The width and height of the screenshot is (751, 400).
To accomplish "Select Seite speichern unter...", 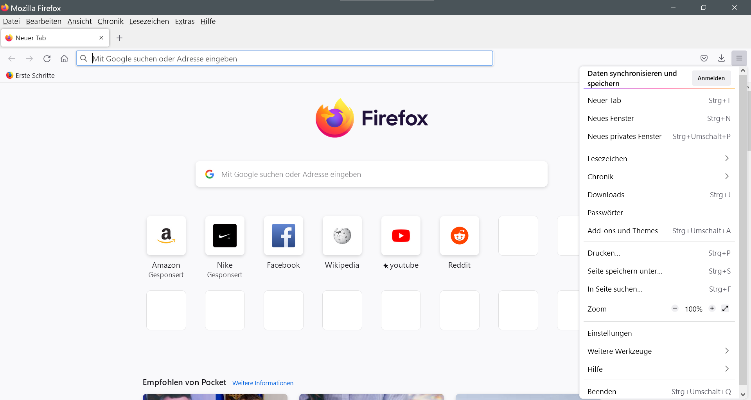I will [x=659, y=271].
